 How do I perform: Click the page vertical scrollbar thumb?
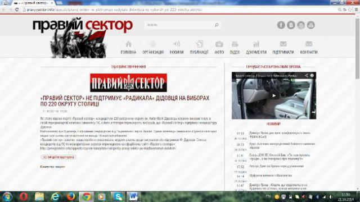pyautogui.click(x=358, y=48)
